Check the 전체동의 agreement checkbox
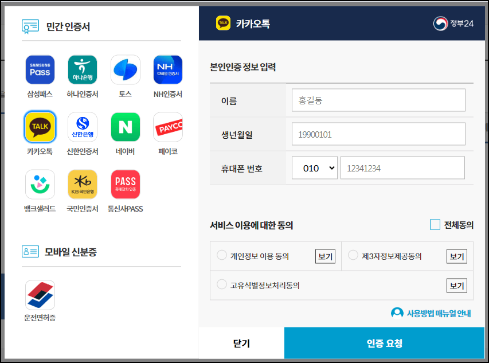Viewport: 489px width, 363px height. click(435, 225)
